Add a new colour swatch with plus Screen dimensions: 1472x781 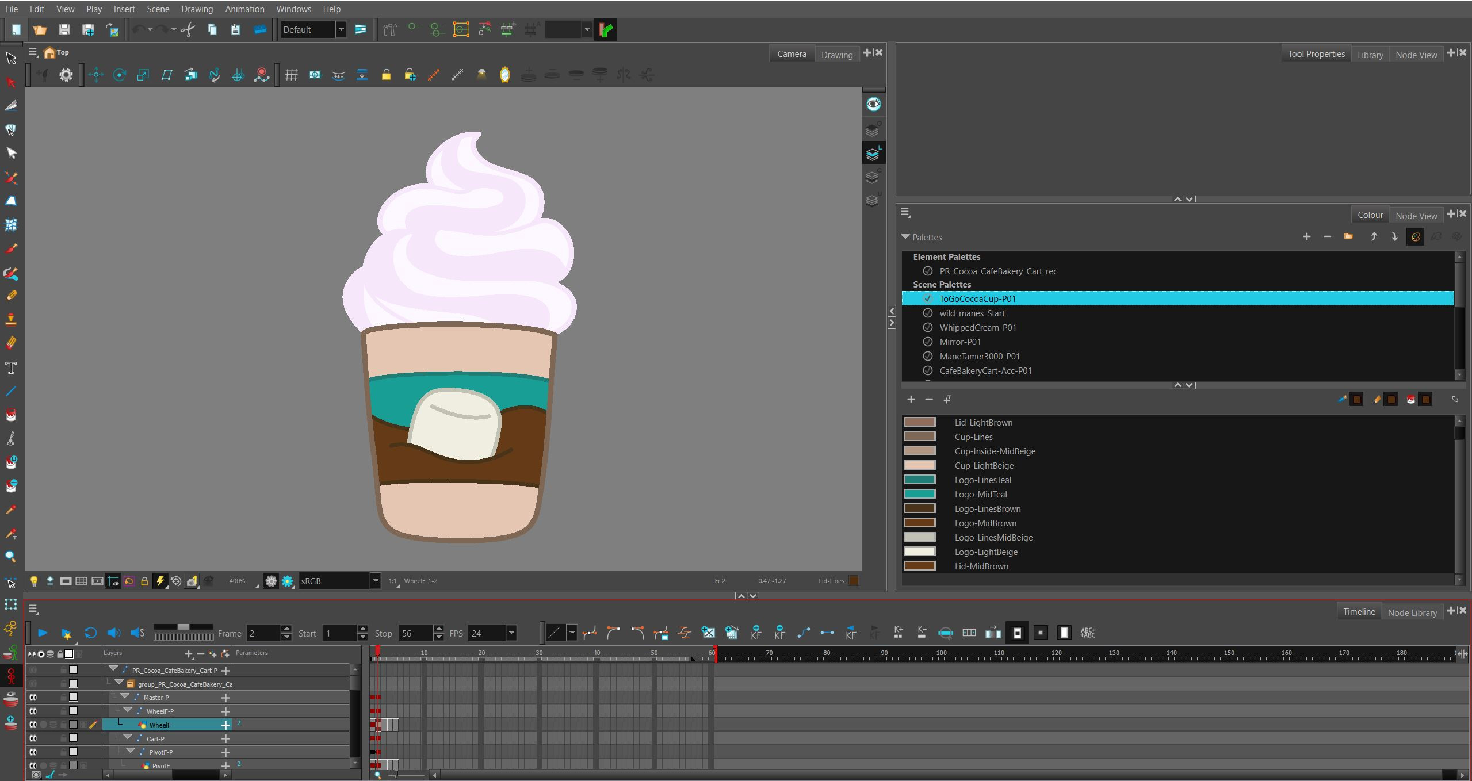tap(911, 399)
